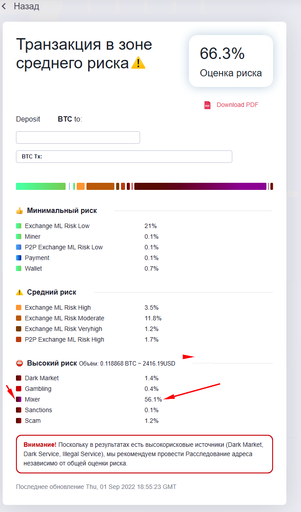The image size is (301, 512).
Task: Click the red high risk stop icon
Action: click(x=19, y=363)
